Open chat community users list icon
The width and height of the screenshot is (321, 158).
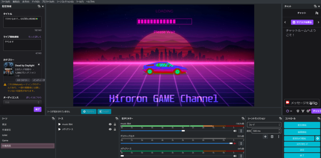point(317,13)
